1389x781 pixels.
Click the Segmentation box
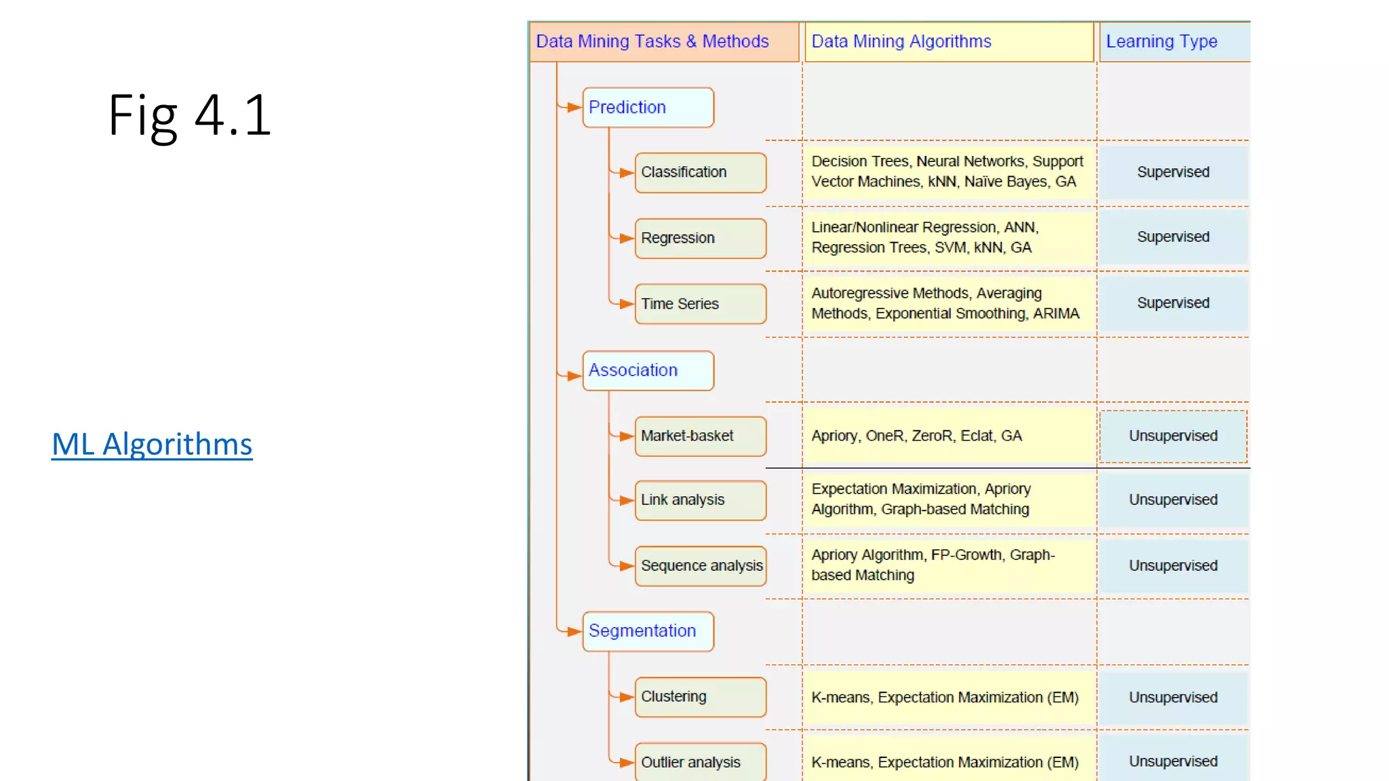click(x=648, y=631)
